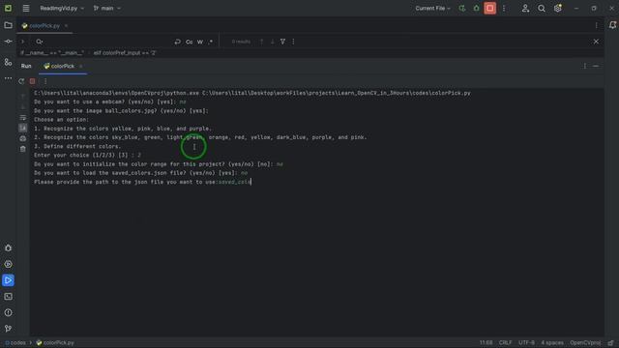Close the find bar
The image size is (619, 348).
pyautogui.click(x=596, y=42)
